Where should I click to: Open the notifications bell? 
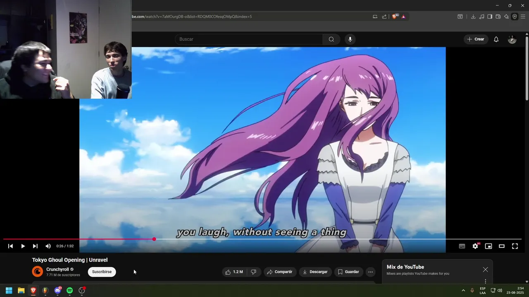tap(496, 39)
